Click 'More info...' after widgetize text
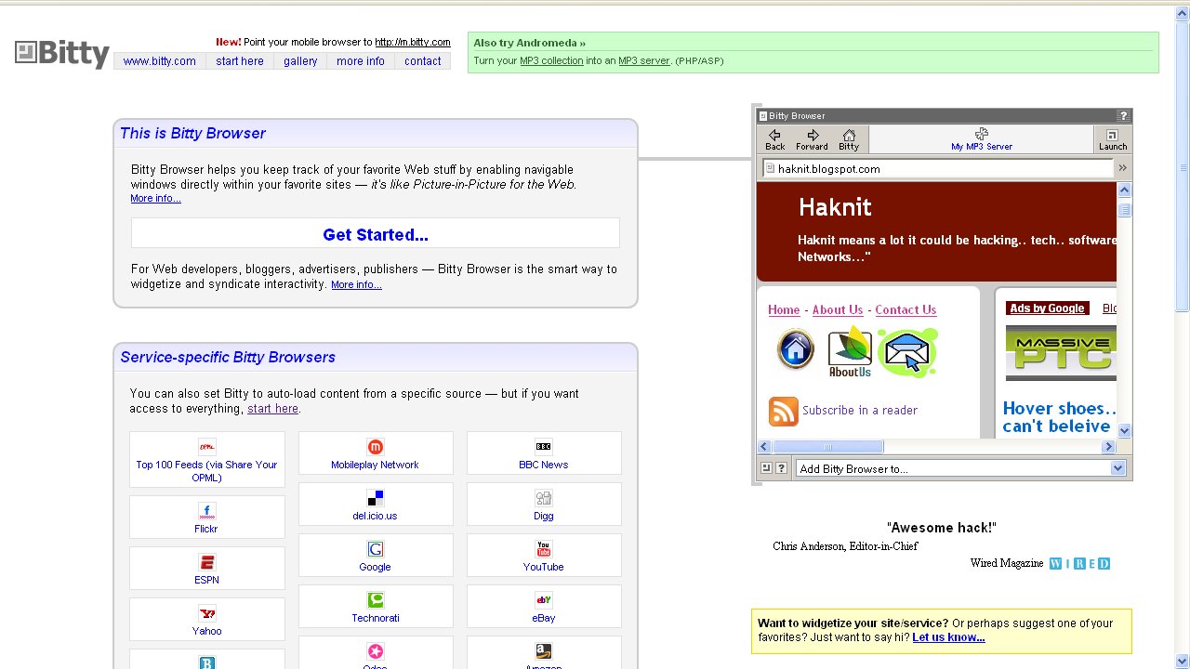The width and height of the screenshot is (1190, 669). click(x=356, y=284)
